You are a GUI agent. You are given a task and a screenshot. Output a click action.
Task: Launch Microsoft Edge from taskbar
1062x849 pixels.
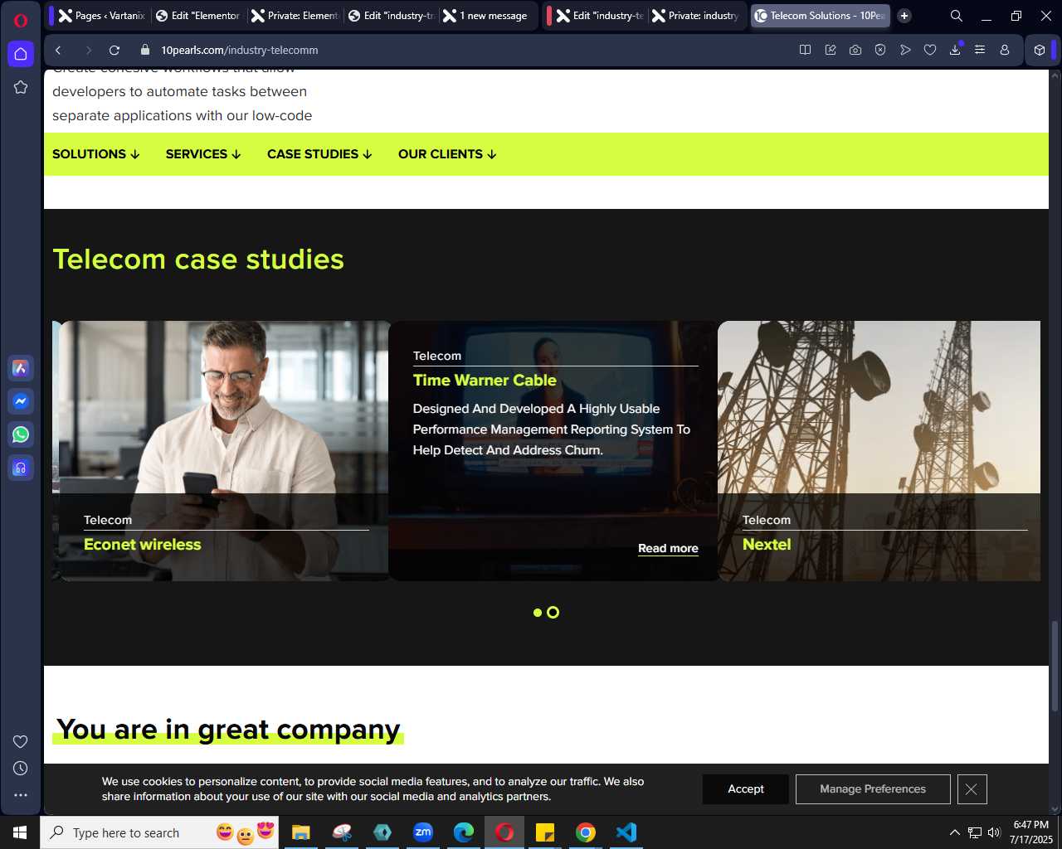click(x=464, y=832)
